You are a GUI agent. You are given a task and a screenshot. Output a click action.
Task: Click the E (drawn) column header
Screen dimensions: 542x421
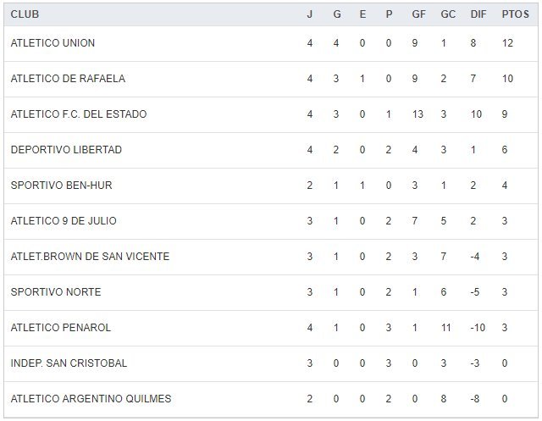(362, 14)
